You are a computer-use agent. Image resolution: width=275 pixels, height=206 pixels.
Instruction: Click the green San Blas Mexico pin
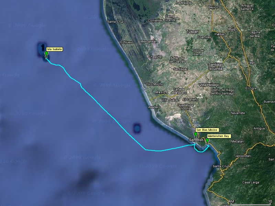point(196,135)
